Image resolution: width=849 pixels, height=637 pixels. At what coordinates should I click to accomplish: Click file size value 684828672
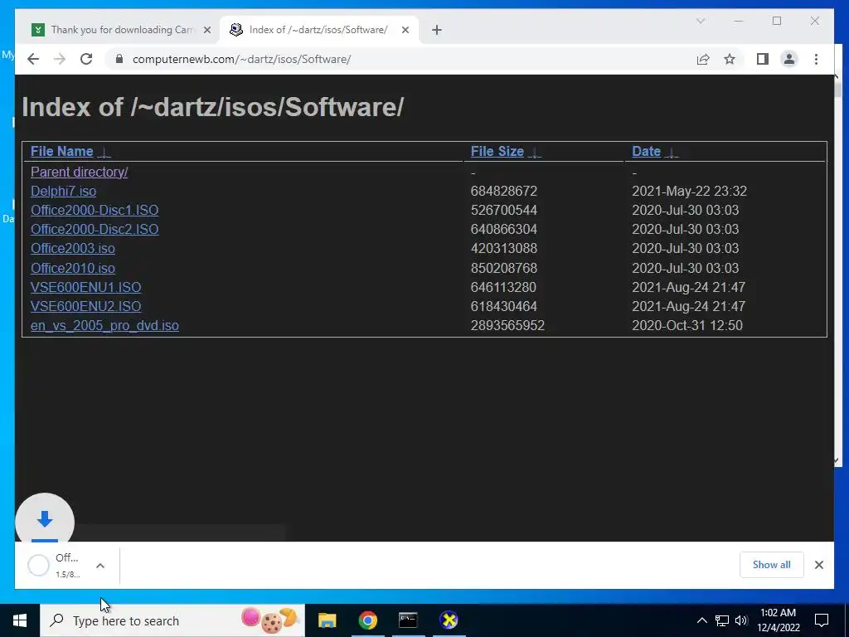[x=503, y=192]
